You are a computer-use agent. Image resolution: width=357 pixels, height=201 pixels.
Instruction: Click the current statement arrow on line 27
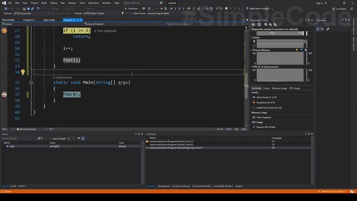point(4,31)
